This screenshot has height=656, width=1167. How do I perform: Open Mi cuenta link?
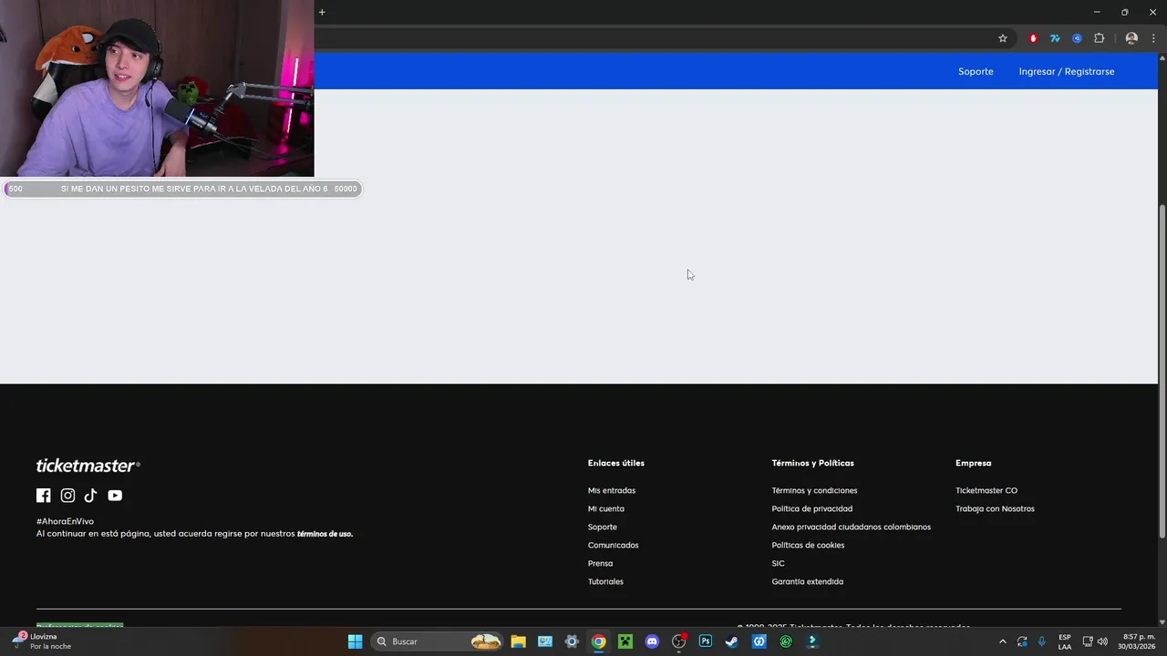pos(606,508)
